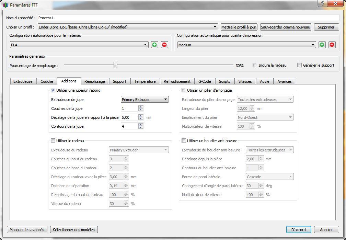The height and width of the screenshot is (240, 346).
Task: Toggle 'Utiliser une jupe/un rebord' checkbox
Action: [53, 90]
